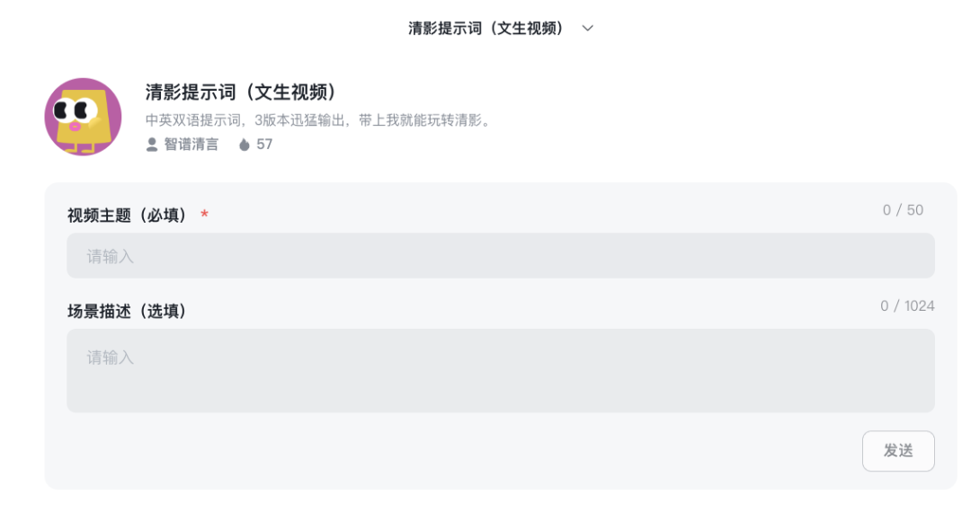The width and height of the screenshot is (971, 512).
Task: Click the 请输入 placeholder in the 视频主题 box
Action: tap(111, 256)
